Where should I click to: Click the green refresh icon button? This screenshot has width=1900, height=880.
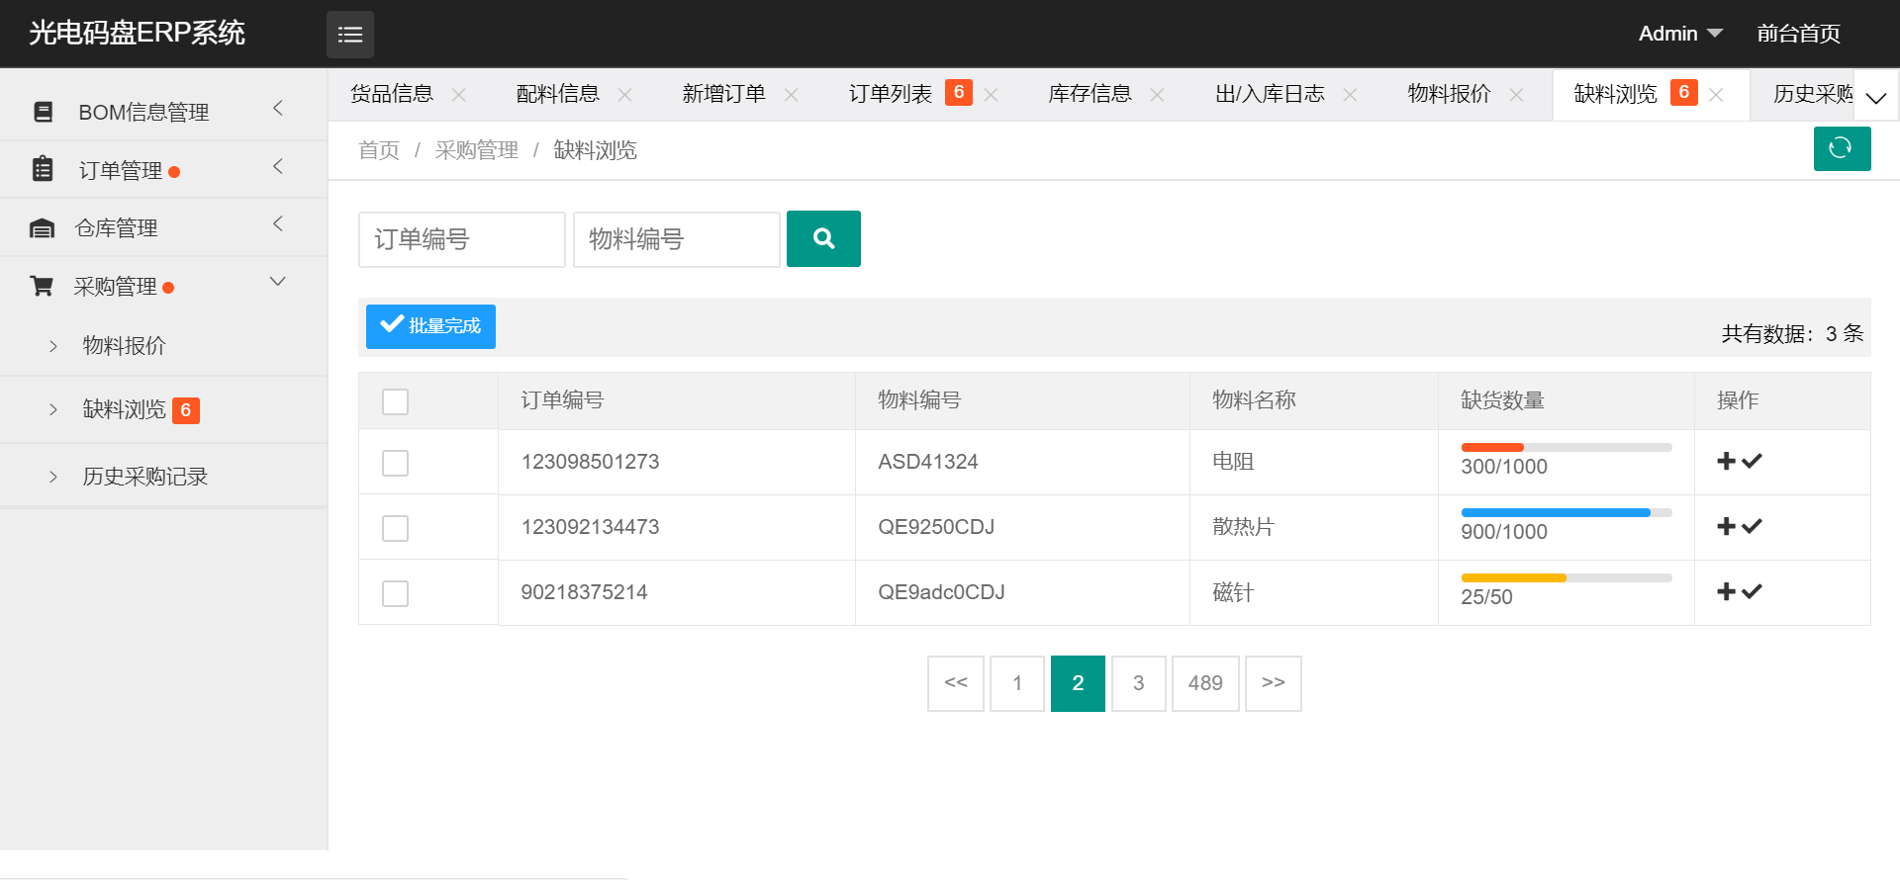[1842, 148]
